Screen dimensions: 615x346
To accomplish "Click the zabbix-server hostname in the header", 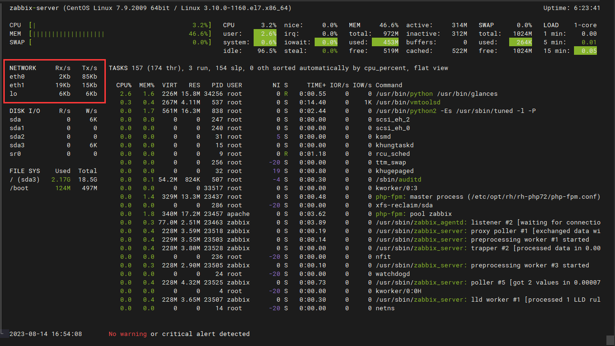I will click(34, 8).
